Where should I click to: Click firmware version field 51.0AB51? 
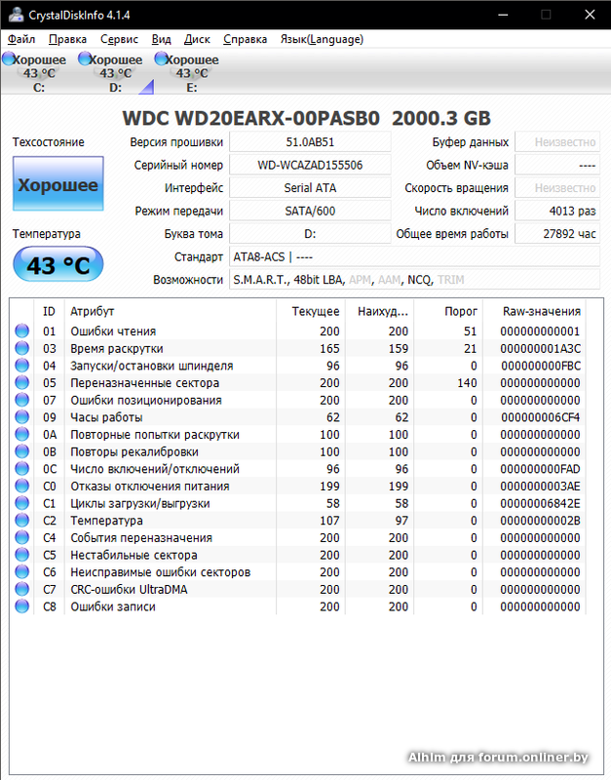(310, 142)
